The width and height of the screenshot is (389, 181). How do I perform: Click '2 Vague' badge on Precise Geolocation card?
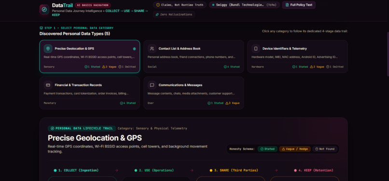[109, 67]
